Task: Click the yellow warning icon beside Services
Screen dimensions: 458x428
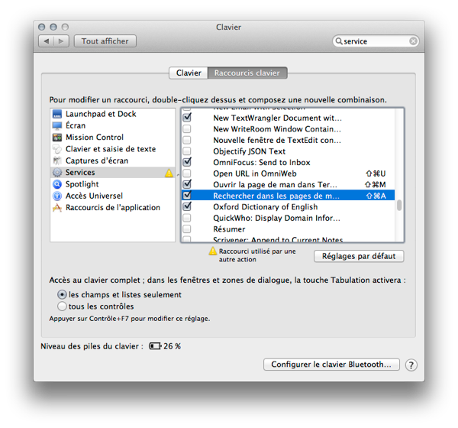Action: 169,173
